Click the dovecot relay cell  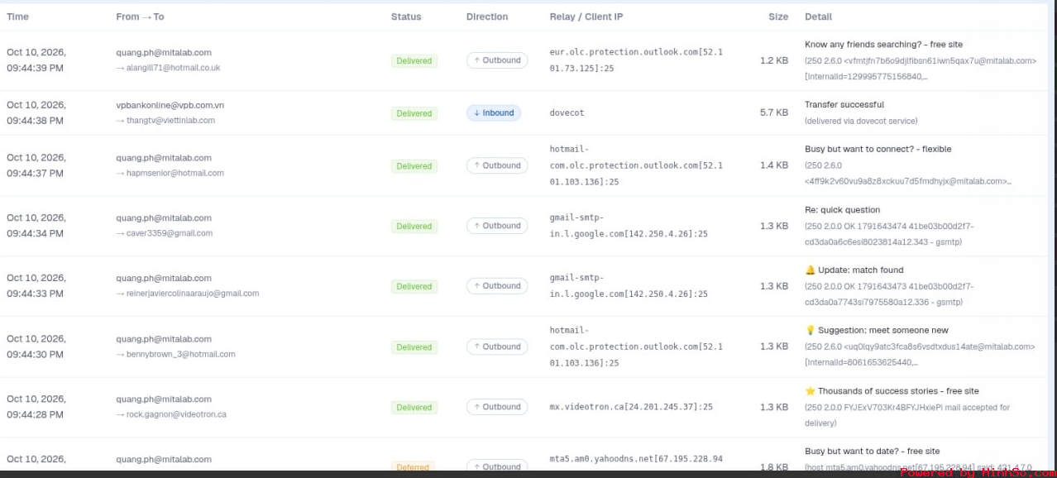pos(567,113)
